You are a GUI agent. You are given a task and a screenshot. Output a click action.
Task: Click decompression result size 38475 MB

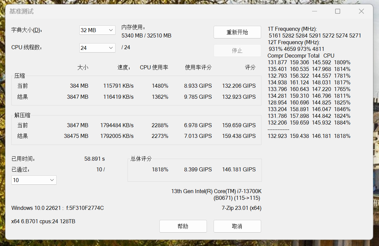(76, 136)
